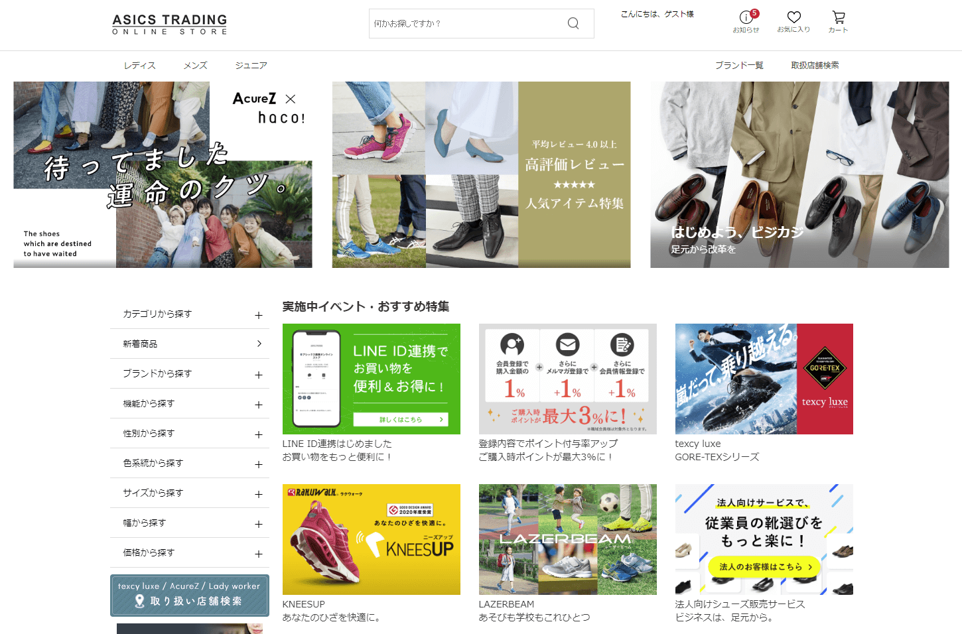The height and width of the screenshot is (634, 962).
Task: Select the レディス menu item
Action: click(139, 66)
